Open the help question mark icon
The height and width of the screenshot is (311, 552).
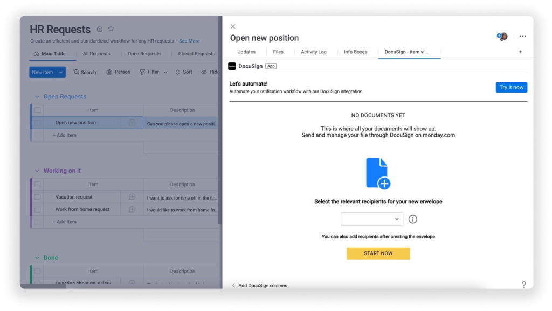click(523, 285)
